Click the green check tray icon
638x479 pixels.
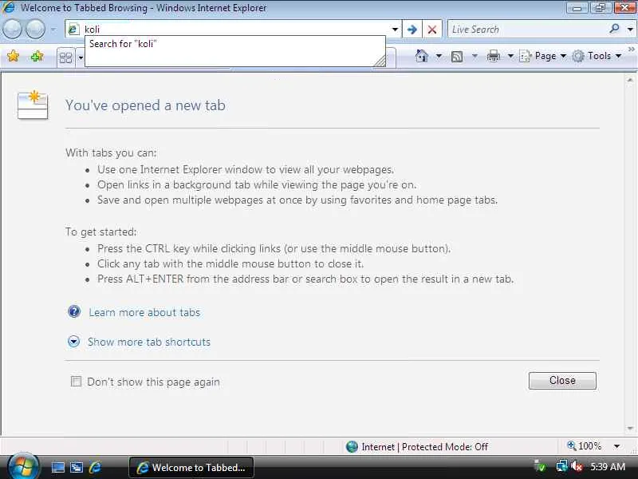pos(541,466)
